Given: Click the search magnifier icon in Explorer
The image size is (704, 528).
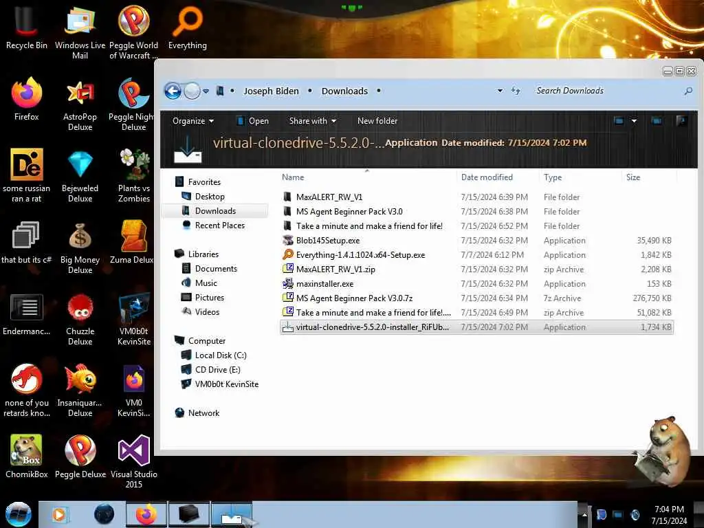Looking at the screenshot, I should click(688, 91).
